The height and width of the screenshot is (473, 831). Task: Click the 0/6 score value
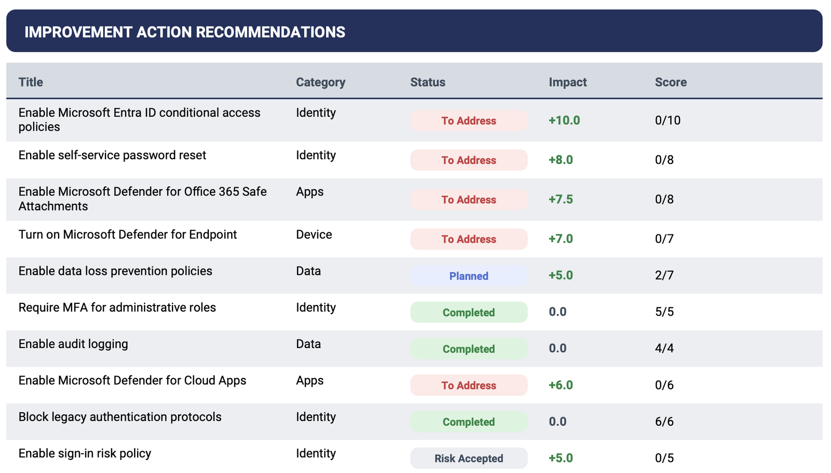click(664, 385)
